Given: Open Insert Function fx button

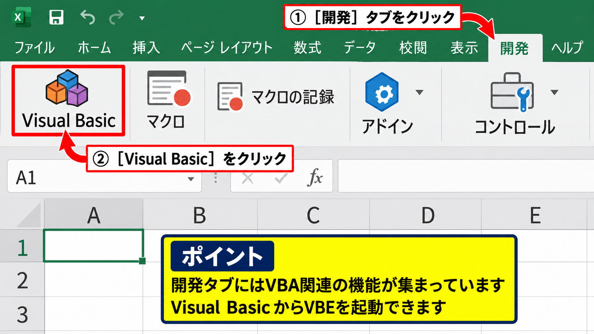Looking at the screenshot, I should coord(315,177).
